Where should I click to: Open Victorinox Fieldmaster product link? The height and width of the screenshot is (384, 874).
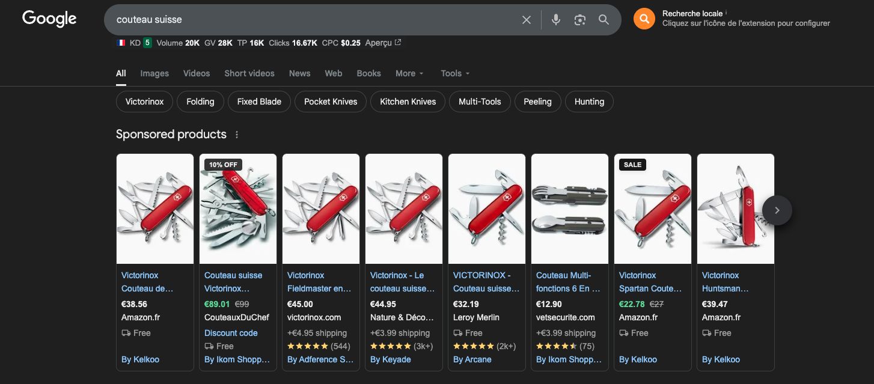tap(319, 282)
